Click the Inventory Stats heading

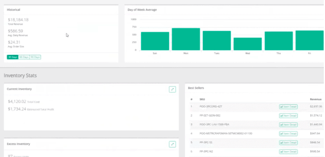[x=20, y=75]
